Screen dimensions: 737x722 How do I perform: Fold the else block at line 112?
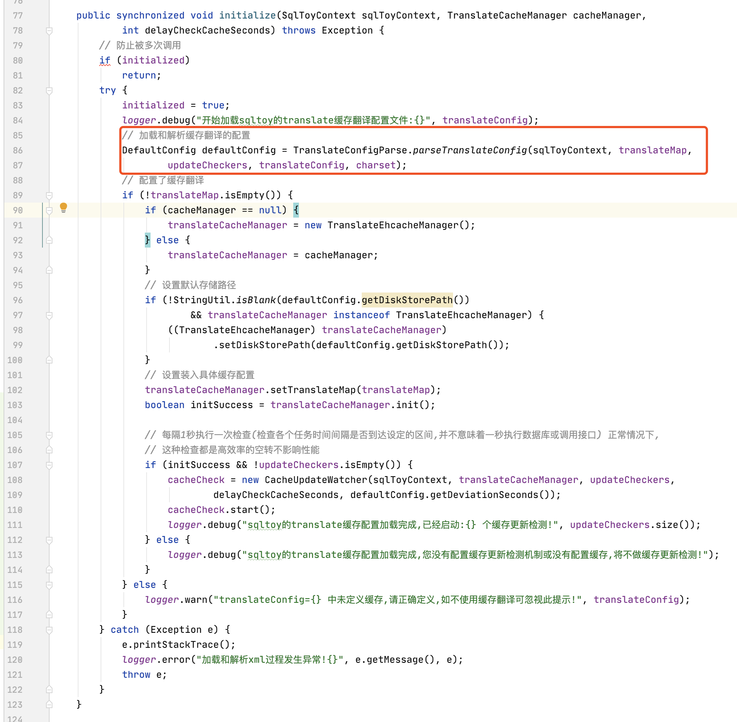coord(49,540)
